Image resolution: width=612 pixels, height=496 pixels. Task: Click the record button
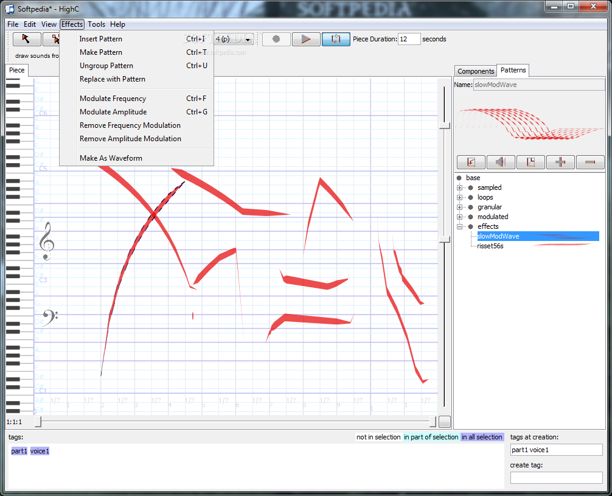click(x=276, y=39)
